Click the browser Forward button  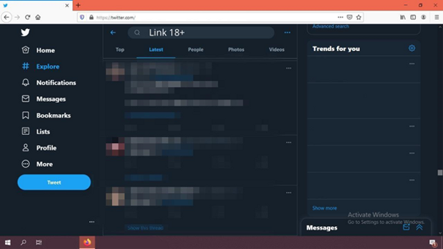pos(17,17)
